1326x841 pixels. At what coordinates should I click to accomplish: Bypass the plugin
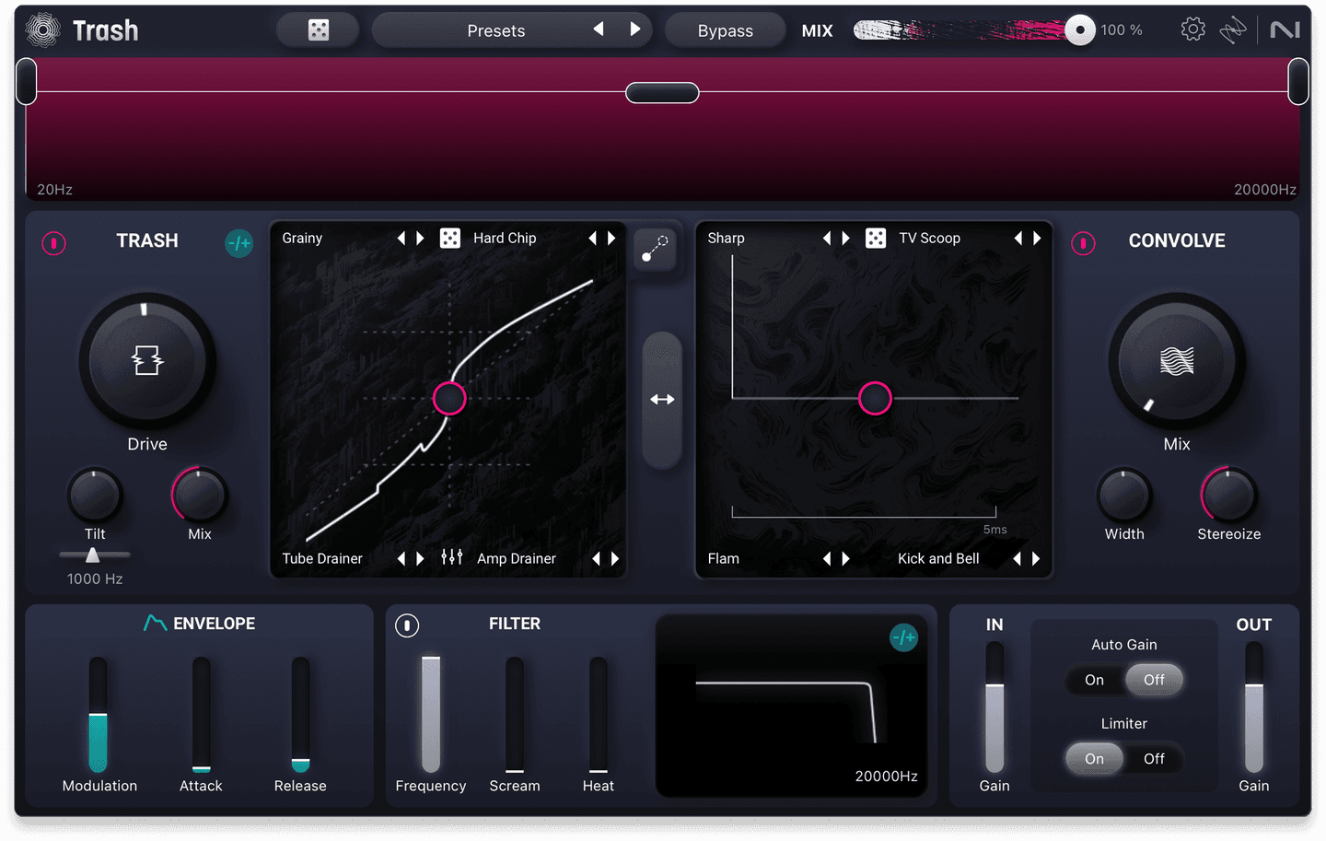(x=725, y=29)
